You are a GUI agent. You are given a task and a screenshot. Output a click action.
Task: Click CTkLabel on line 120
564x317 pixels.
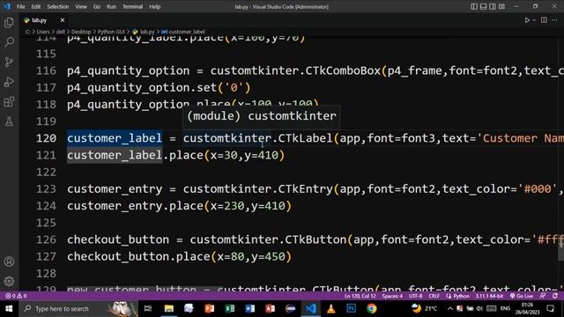[305, 138]
